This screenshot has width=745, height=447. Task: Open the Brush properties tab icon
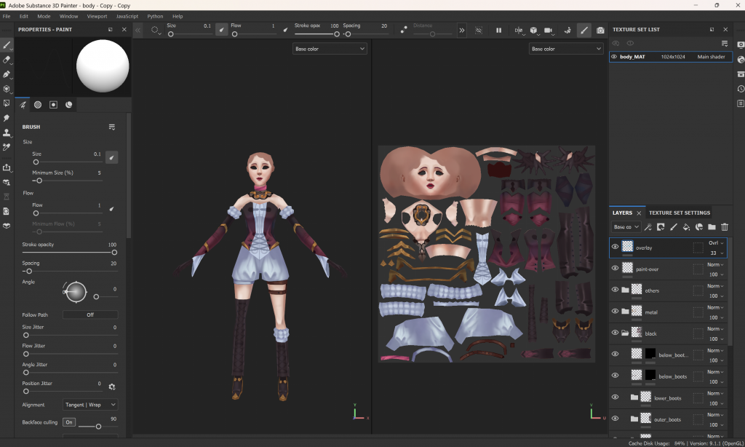click(x=23, y=105)
